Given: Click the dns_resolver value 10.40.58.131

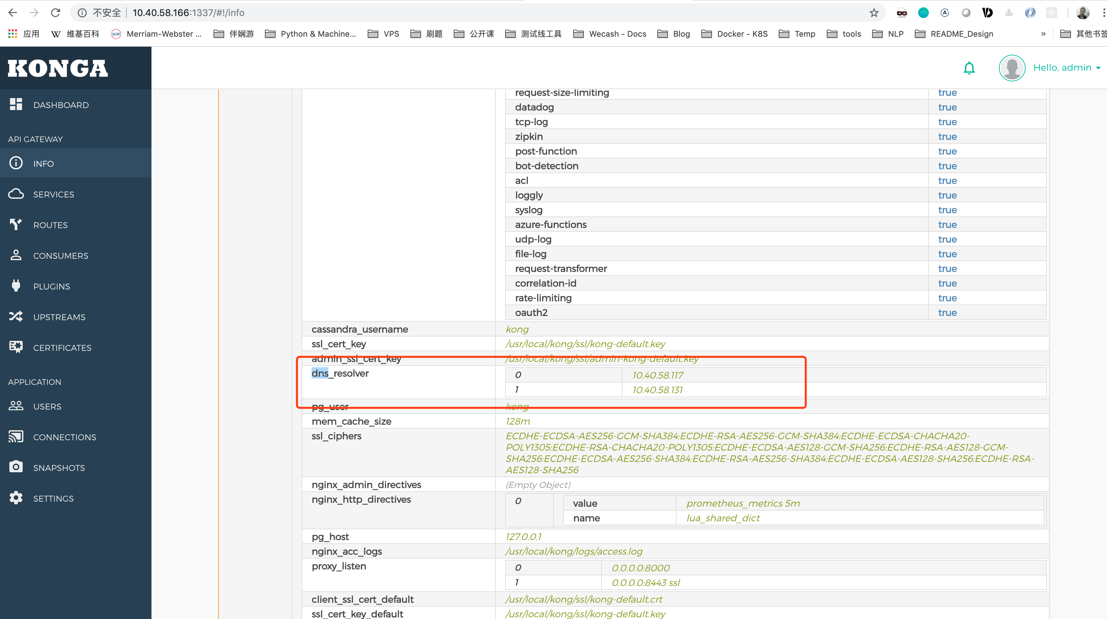Looking at the screenshot, I should click(658, 390).
